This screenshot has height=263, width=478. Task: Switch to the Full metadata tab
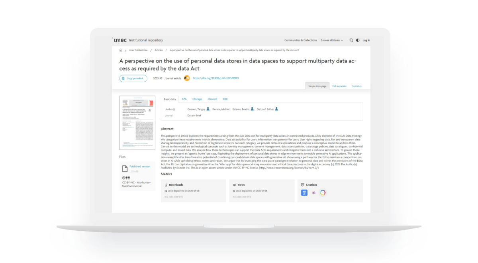(x=339, y=86)
